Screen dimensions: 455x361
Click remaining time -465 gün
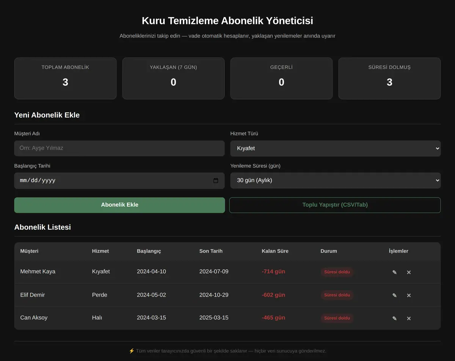pos(273,317)
